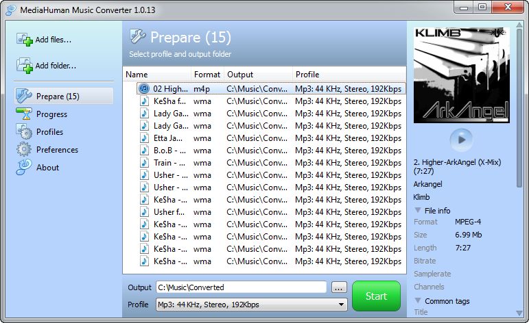Click the artist name Arkangel
The image size is (529, 323).
[x=427, y=184]
